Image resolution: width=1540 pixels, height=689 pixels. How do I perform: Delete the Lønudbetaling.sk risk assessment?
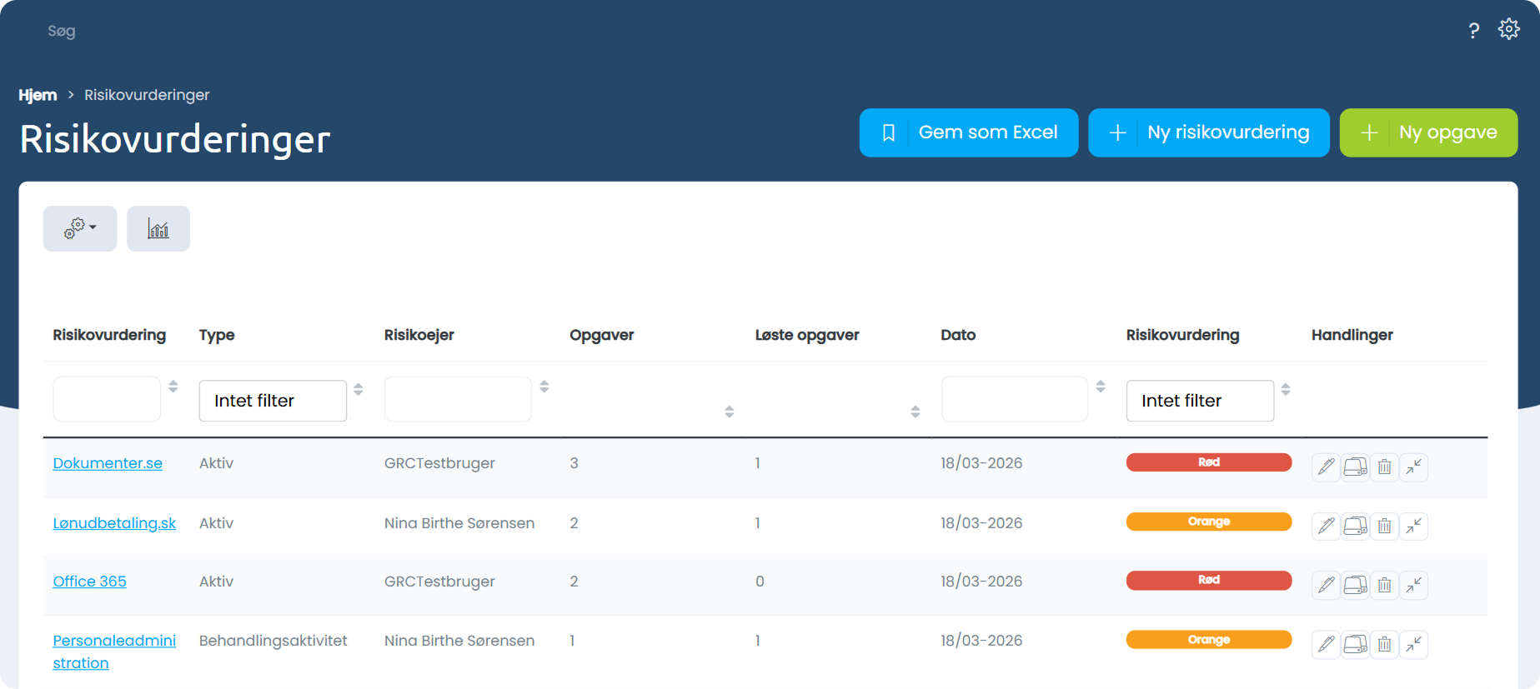(1384, 526)
